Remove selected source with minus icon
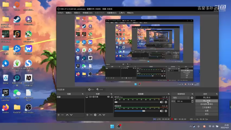Viewport: 231px width, 130px height. click(x=91, y=115)
